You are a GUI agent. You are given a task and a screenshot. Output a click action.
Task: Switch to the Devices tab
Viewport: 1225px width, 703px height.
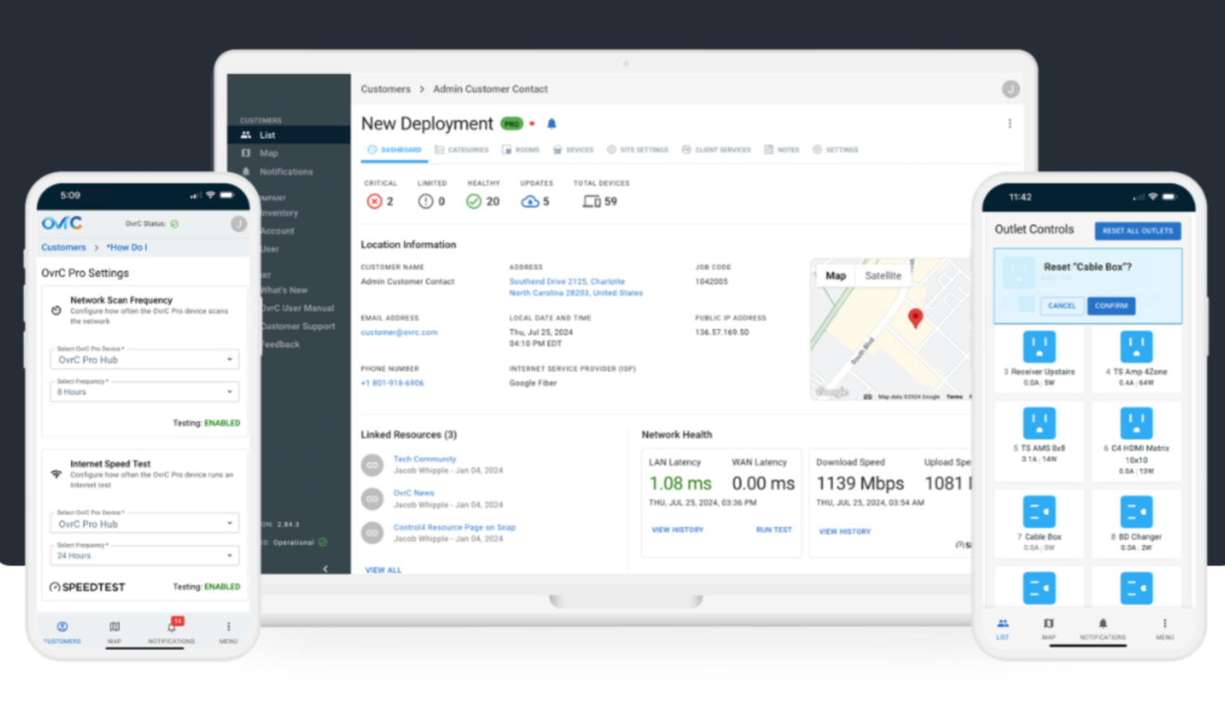[573, 150]
